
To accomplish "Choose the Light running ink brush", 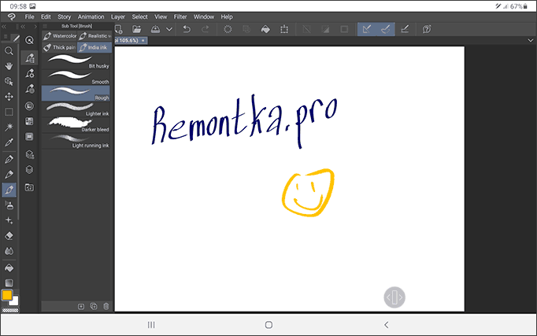I will point(76,142).
